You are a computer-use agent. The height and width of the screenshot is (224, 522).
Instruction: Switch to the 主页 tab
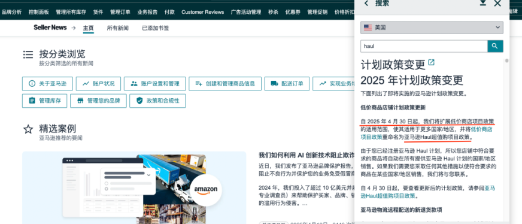tap(88, 28)
